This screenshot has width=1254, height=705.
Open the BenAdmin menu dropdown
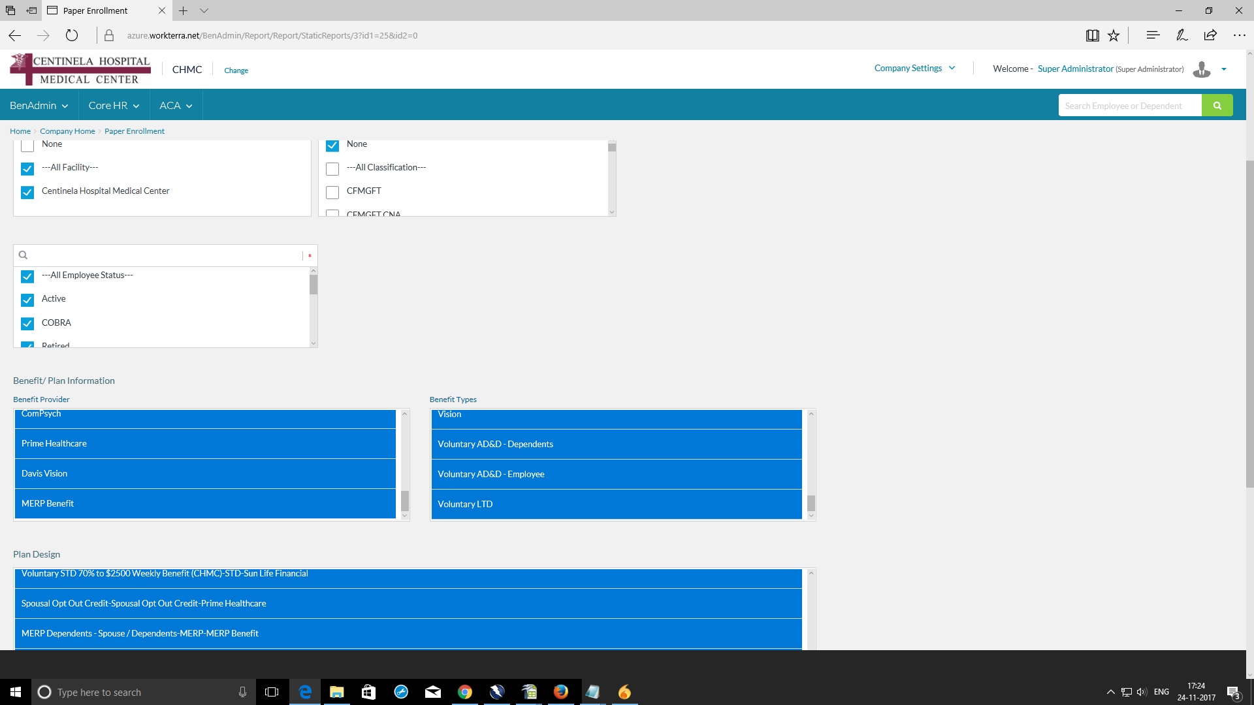(x=39, y=106)
